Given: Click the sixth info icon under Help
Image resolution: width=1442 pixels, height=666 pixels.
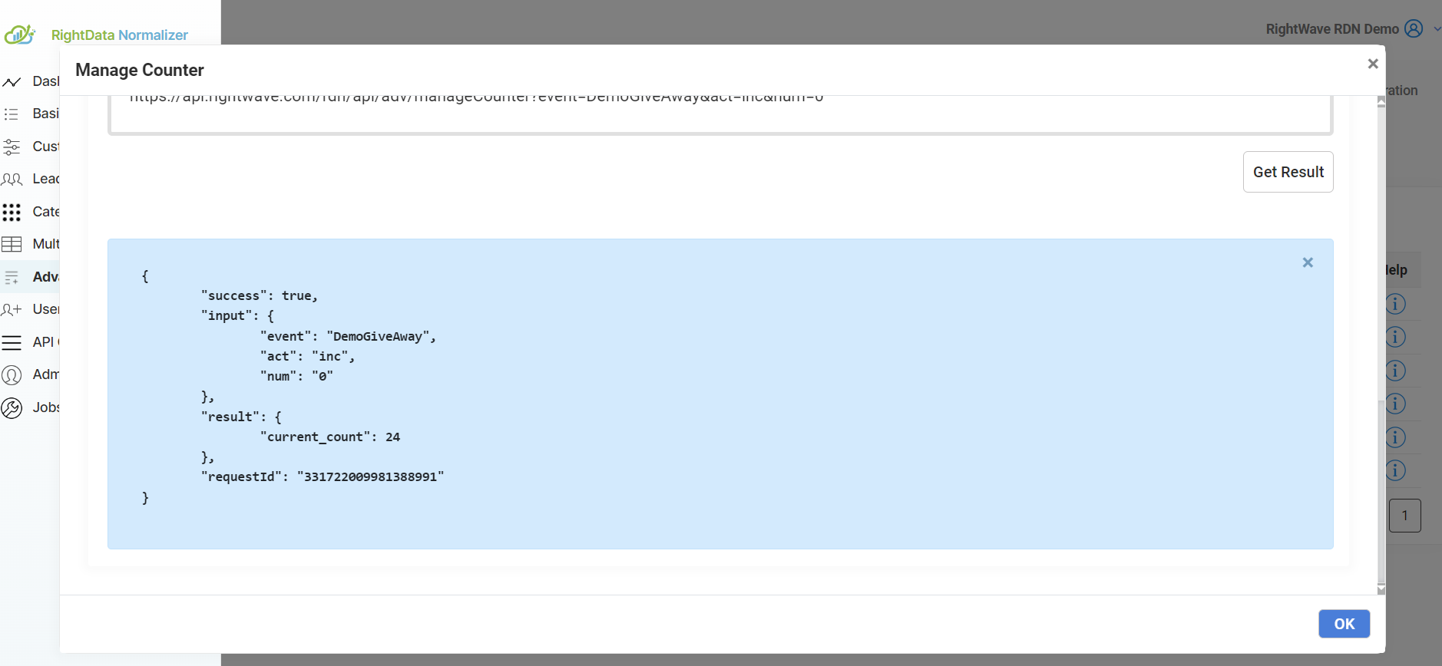Looking at the screenshot, I should 1396,470.
